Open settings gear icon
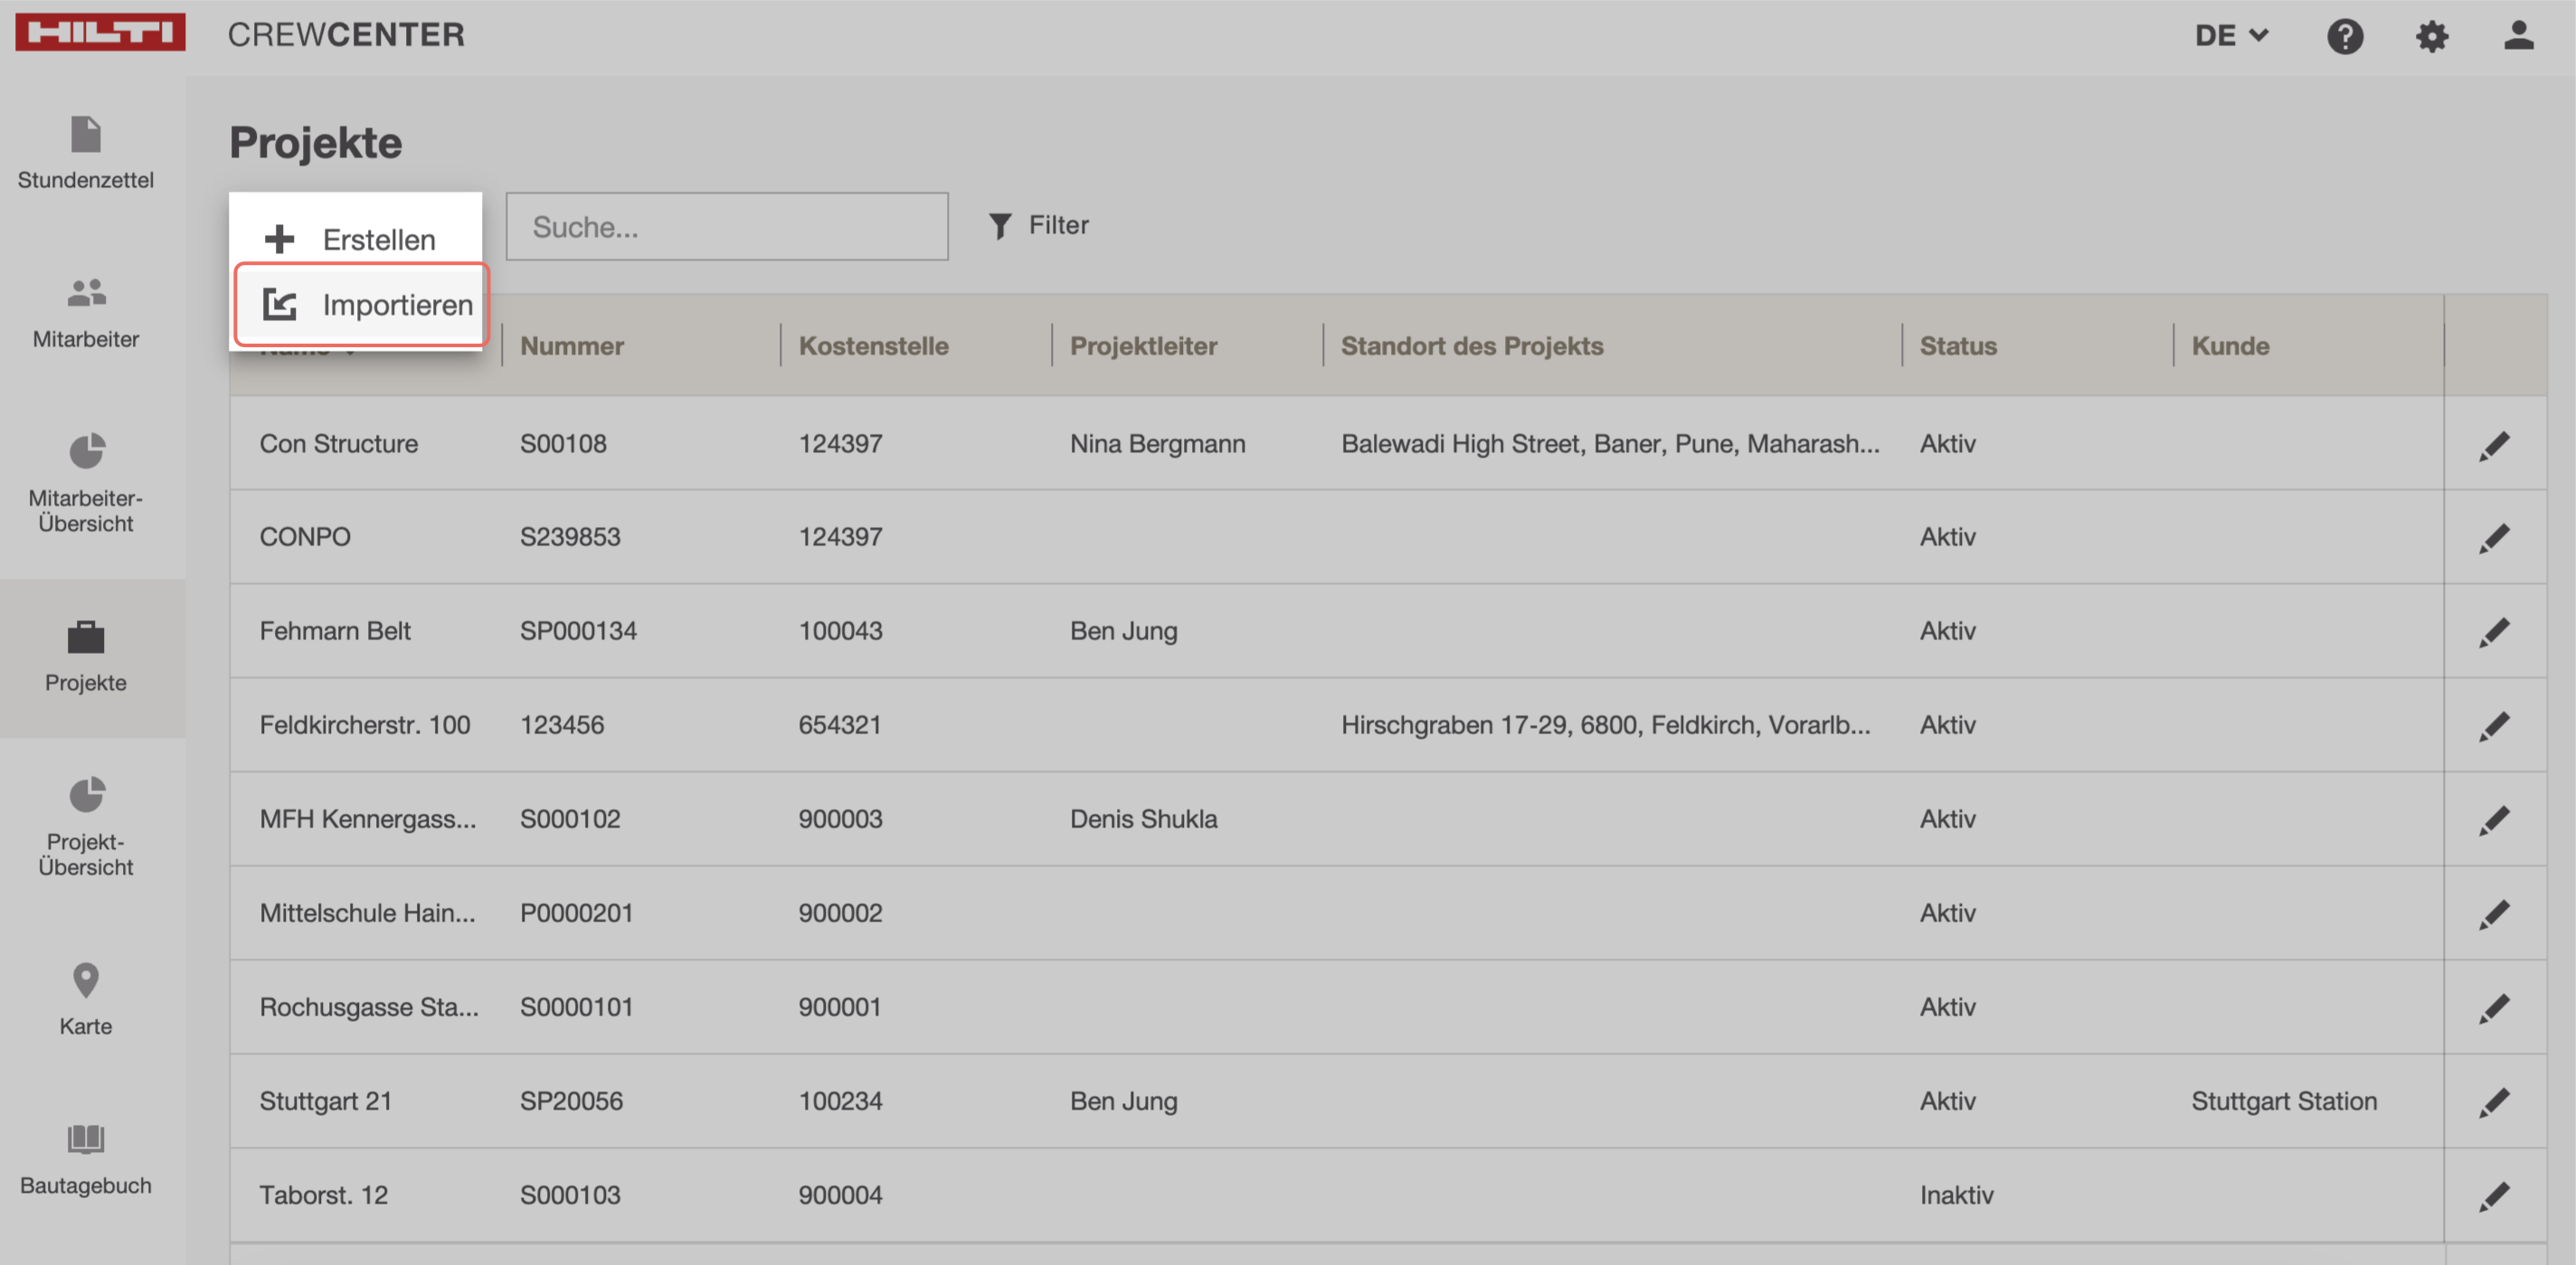 tap(2431, 37)
